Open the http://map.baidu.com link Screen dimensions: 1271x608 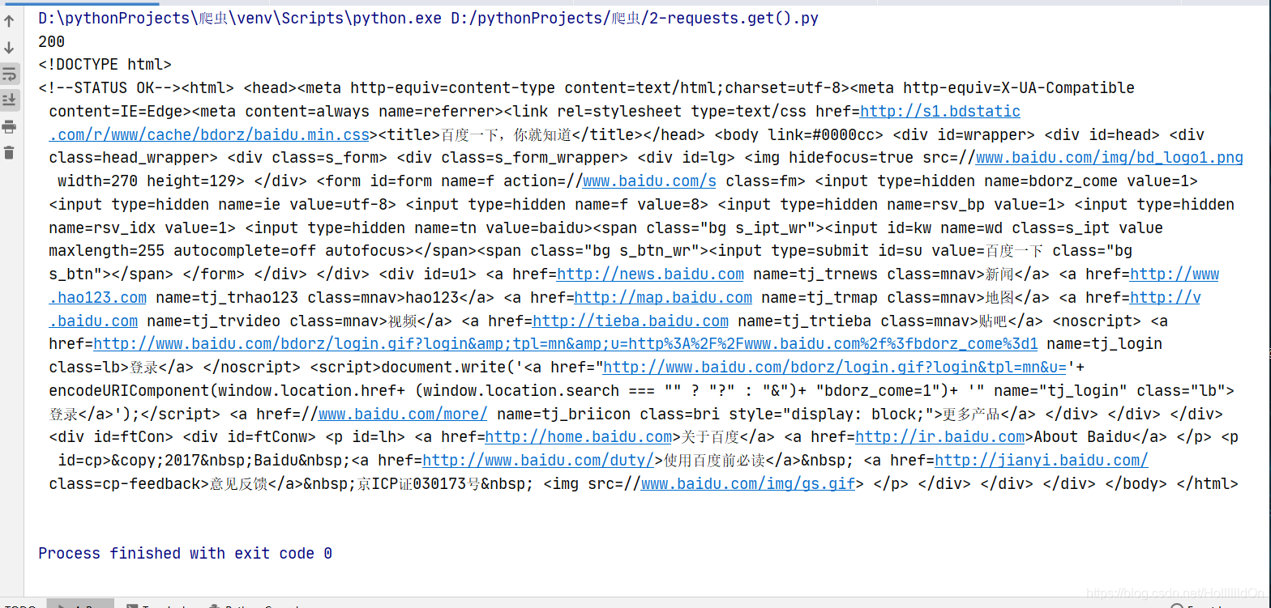pos(663,297)
